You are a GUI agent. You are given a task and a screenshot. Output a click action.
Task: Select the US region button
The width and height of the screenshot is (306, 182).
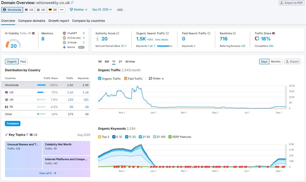[29, 10]
